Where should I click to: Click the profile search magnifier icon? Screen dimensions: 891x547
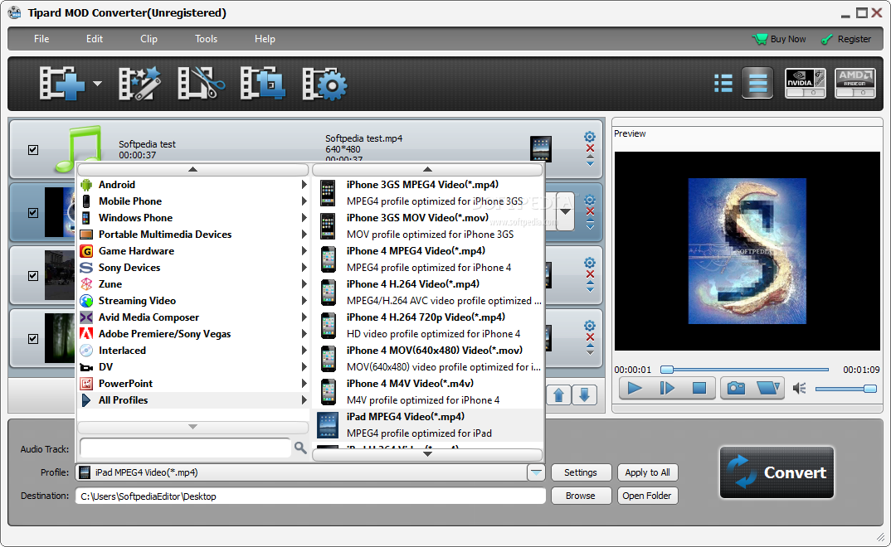tap(300, 448)
